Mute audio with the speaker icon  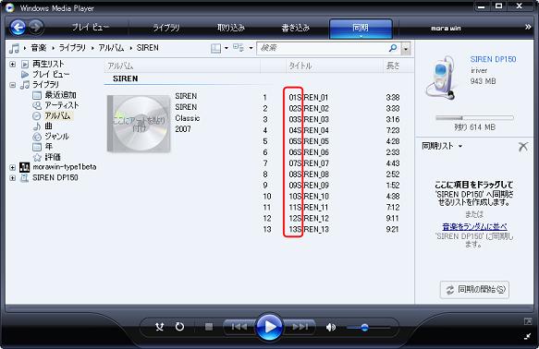[x=331, y=328]
